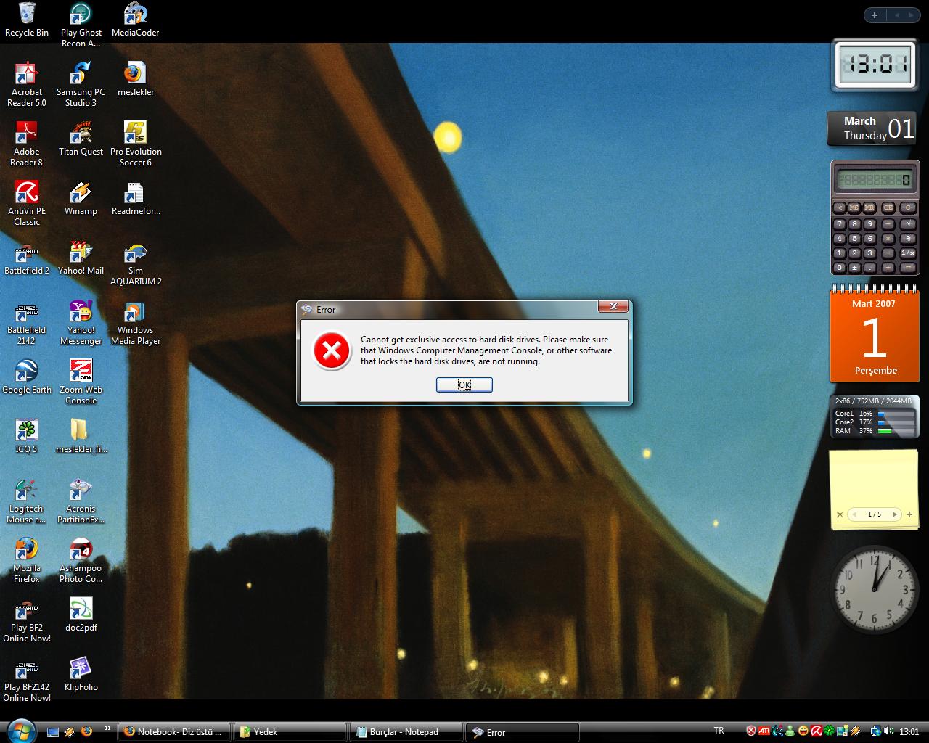Expand the Quick Launch overflow chevron
929x743 pixels.
108,728
